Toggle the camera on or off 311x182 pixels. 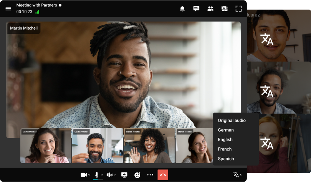coord(84,175)
